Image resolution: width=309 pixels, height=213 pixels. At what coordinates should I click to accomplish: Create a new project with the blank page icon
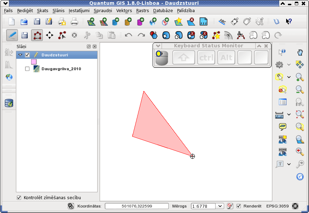pos(12,21)
